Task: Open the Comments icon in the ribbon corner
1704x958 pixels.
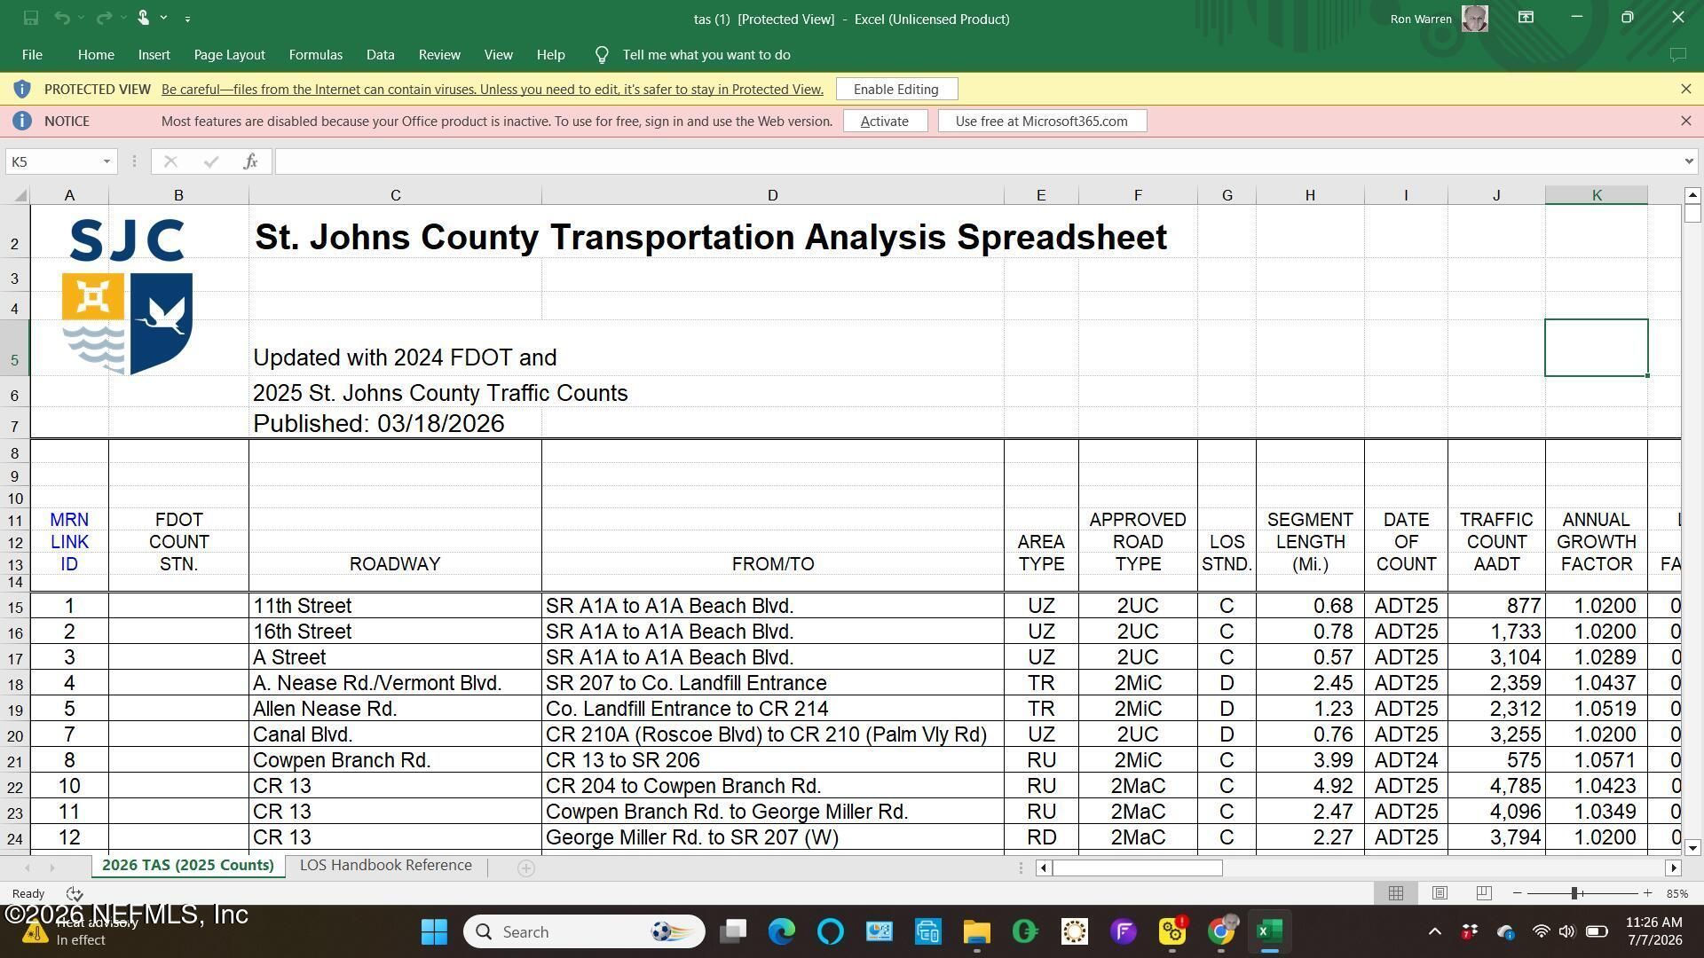Action: (x=1677, y=55)
